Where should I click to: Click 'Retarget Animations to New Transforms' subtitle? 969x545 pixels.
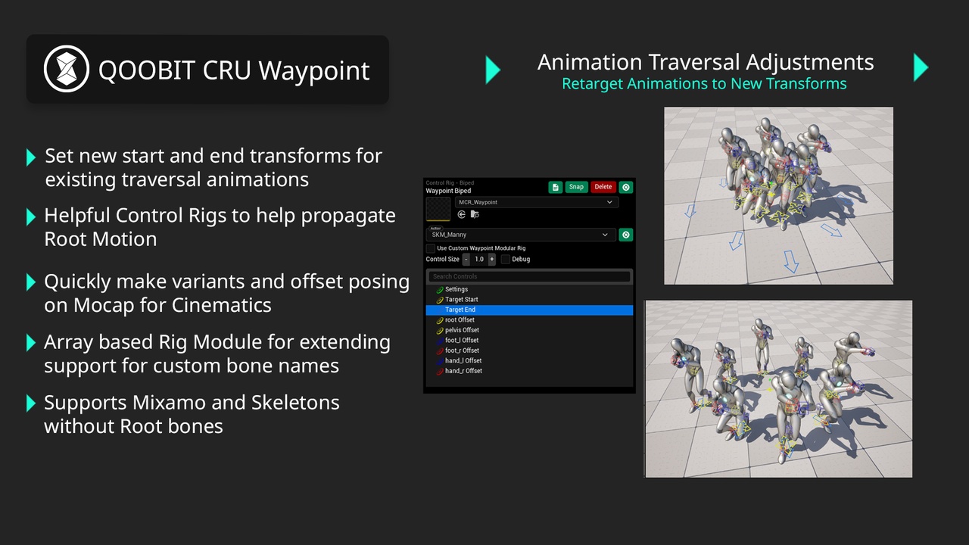[x=704, y=83]
